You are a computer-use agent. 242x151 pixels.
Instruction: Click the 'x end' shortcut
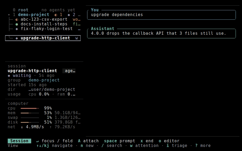147,141
